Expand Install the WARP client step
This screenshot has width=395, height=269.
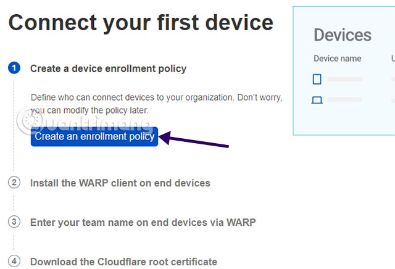point(120,183)
